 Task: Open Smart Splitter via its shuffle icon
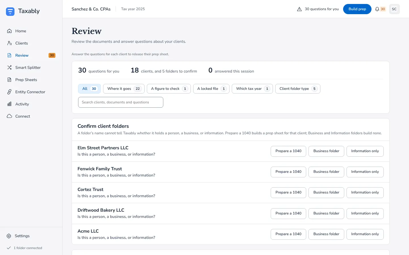(9, 67)
